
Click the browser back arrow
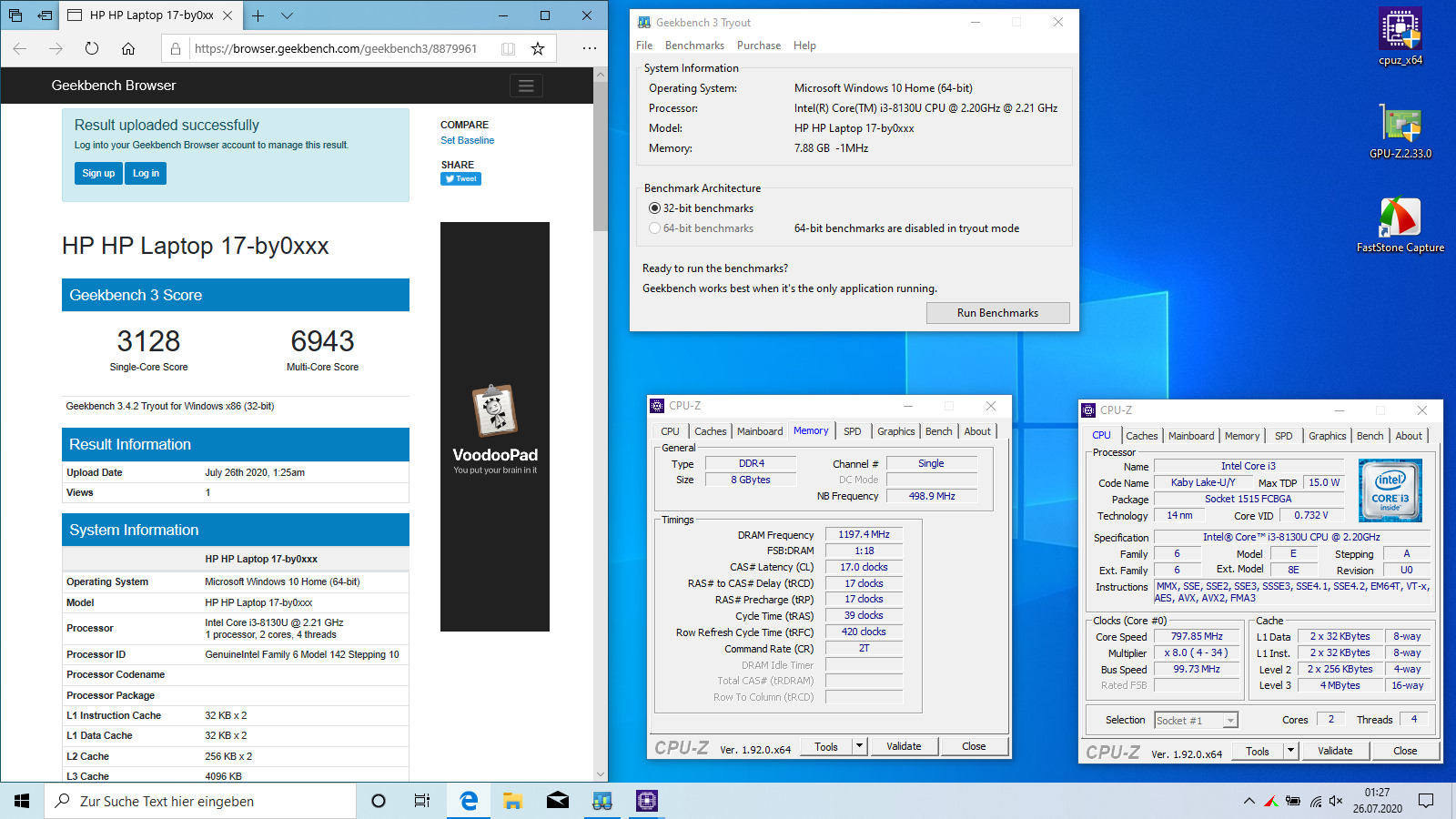[x=20, y=48]
